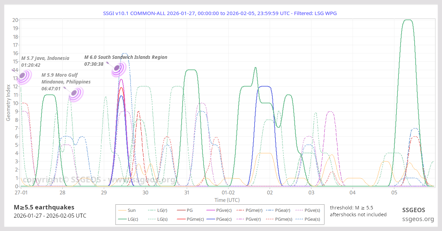This screenshot has width=442, height=231.
Task: Open the ssgeos.org link
Action: (x=418, y=219)
